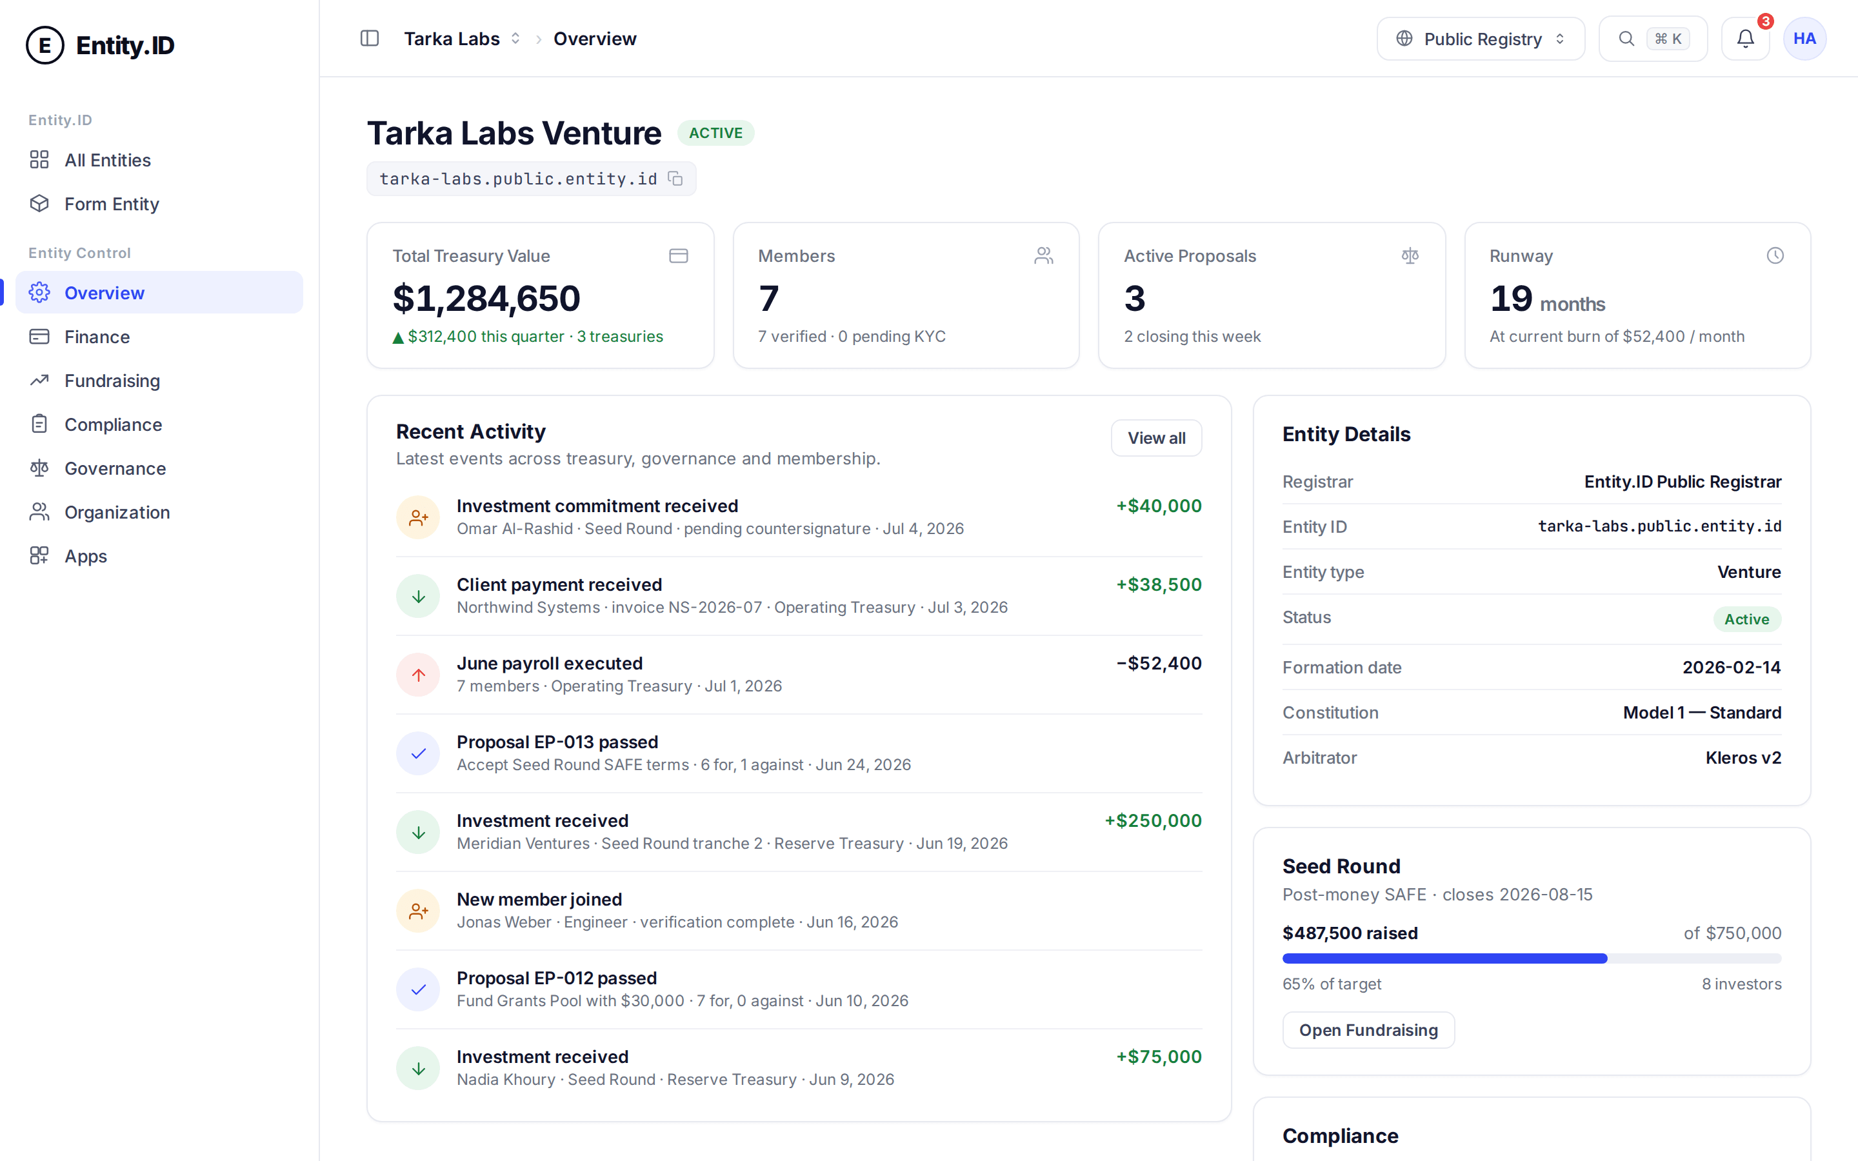Click the Model 1 — Standard constitution value
Image resolution: width=1858 pixels, height=1161 pixels.
point(1701,713)
